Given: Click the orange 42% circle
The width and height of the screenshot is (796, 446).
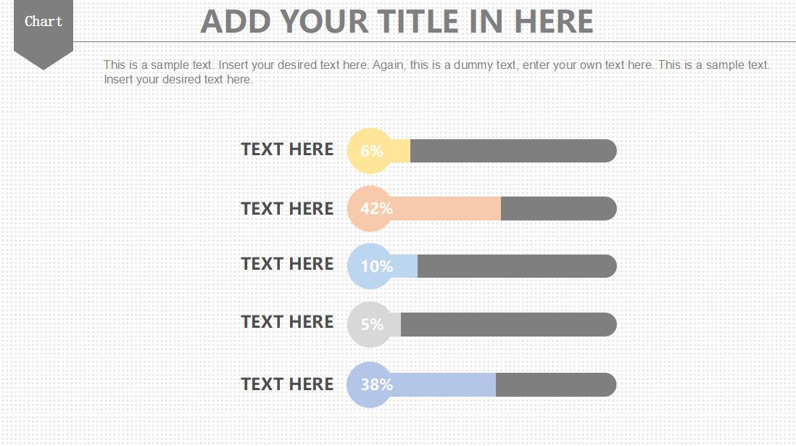Looking at the screenshot, I should [370, 208].
